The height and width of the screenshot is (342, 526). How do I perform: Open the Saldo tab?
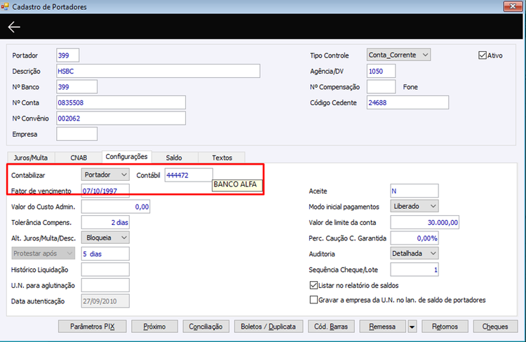174,158
